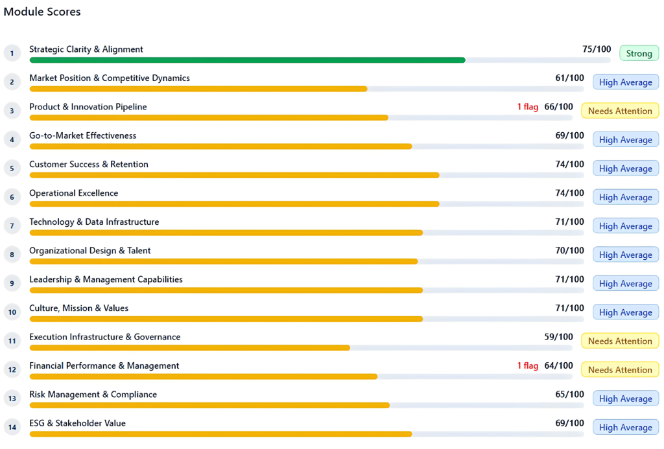Select the progress bar under Risk Management & Compliance

(x=259, y=405)
